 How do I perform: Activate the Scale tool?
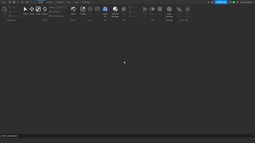click(x=38, y=11)
